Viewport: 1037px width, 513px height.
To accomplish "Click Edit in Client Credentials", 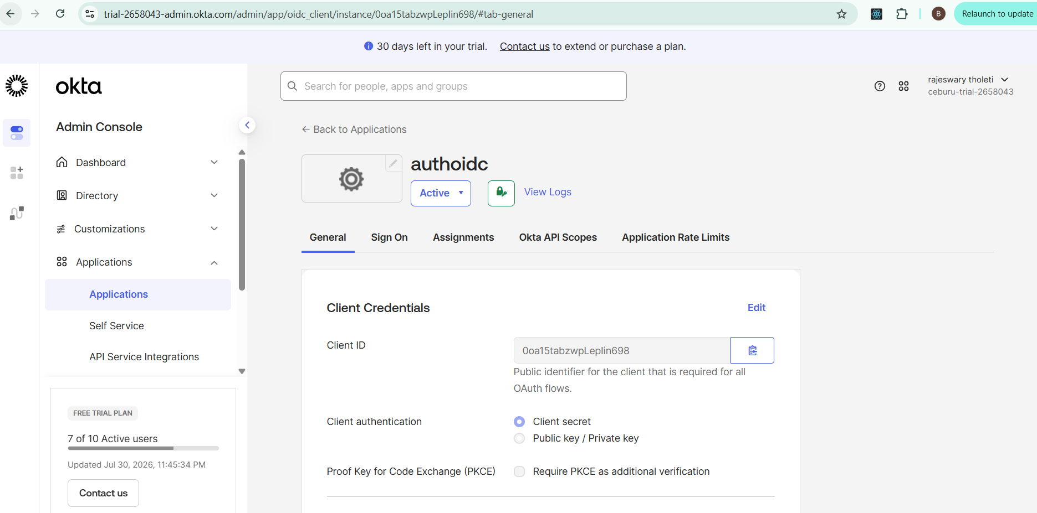I will pyautogui.click(x=756, y=308).
